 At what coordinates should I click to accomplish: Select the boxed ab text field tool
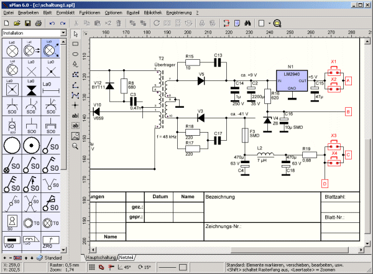coord(75,126)
